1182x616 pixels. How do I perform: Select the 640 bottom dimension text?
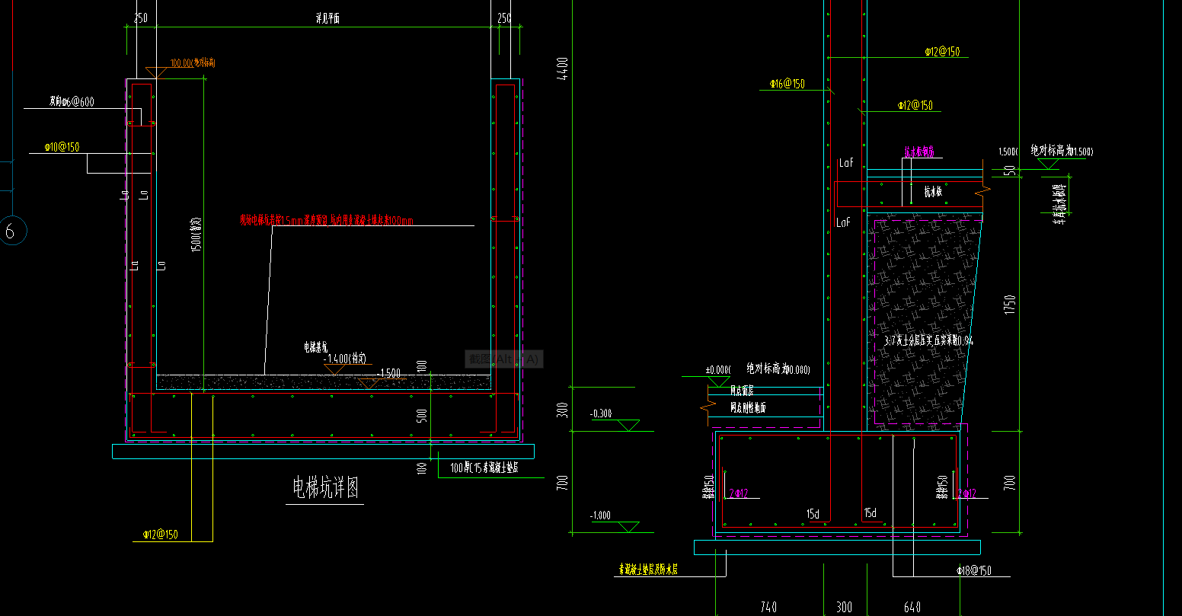(912, 607)
